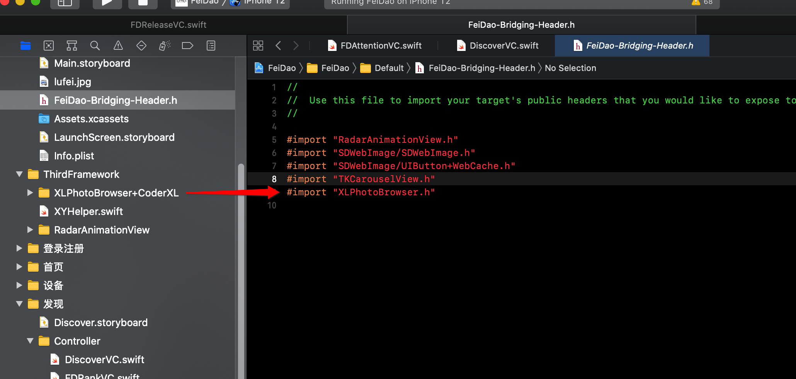The height and width of the screenshot is (379, 796).
Task: Click No Selection in the breadcrumb
Action: (570, 68)
